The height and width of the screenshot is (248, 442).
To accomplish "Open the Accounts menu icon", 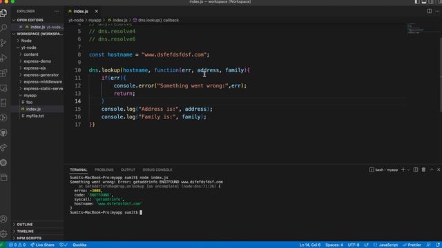I will (x=3, y=219).
